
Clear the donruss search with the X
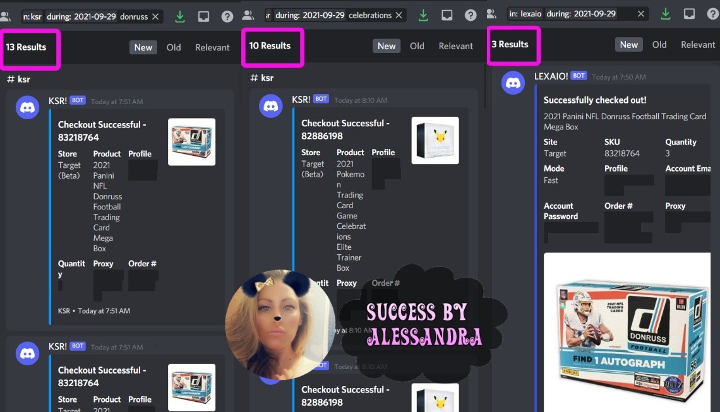[x=155, y=16]
